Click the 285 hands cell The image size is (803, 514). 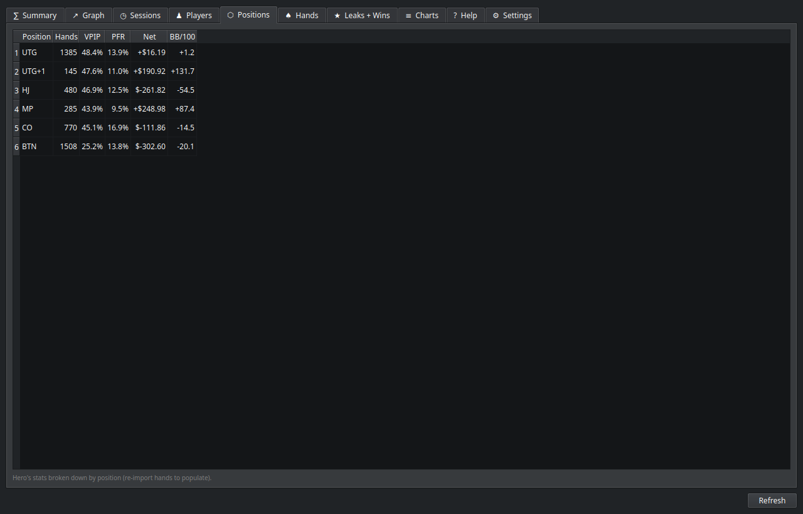(x=66, y=109)
